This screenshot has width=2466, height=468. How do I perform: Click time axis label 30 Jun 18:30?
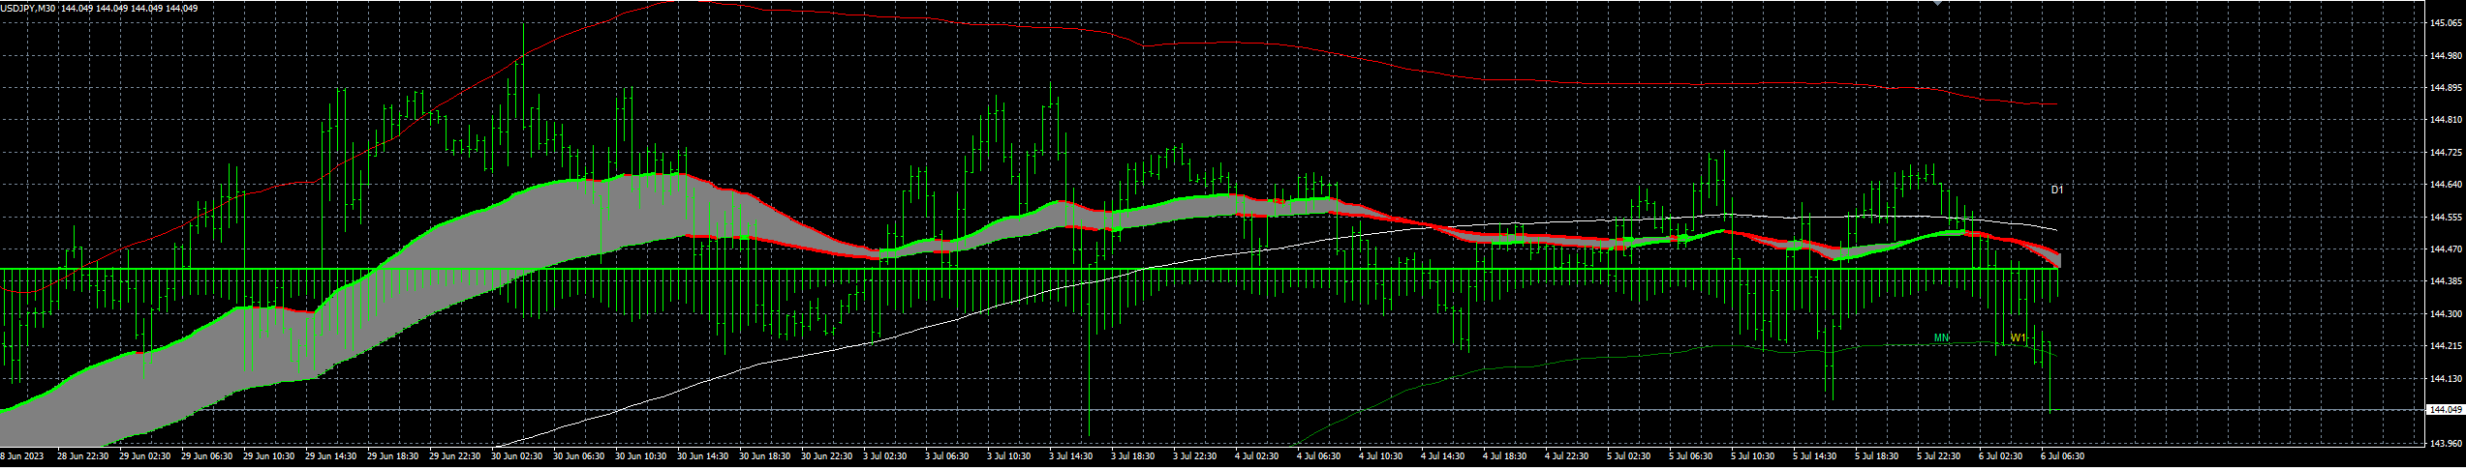click(764, 455)
